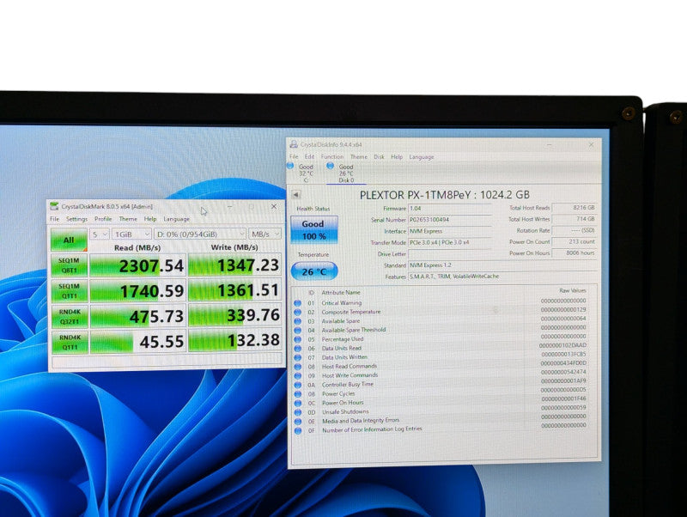Viewport: 687px width, 517px height.
Task: Run the SEQ1M Q8T1 test
Action: click(70, 265)
